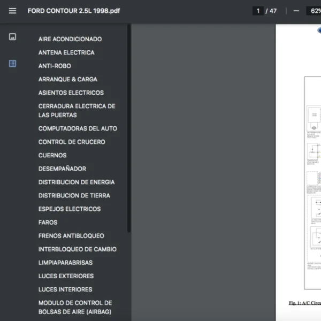
Task: Go to LUCES EXTERIORES section
Action: point(66,276)
